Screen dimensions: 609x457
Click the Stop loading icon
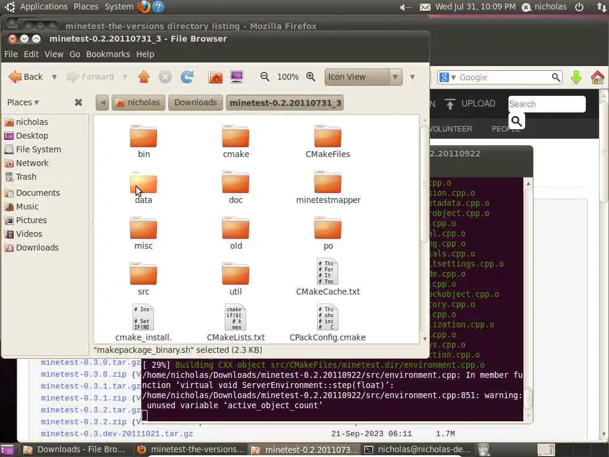[x=165, y=77]
